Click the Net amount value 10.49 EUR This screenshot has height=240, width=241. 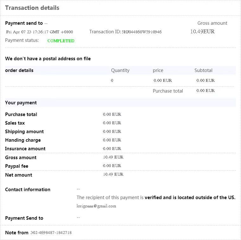(x=113, y=174)
